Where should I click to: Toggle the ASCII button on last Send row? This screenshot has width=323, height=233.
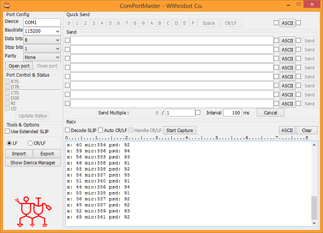coord(287,104)
